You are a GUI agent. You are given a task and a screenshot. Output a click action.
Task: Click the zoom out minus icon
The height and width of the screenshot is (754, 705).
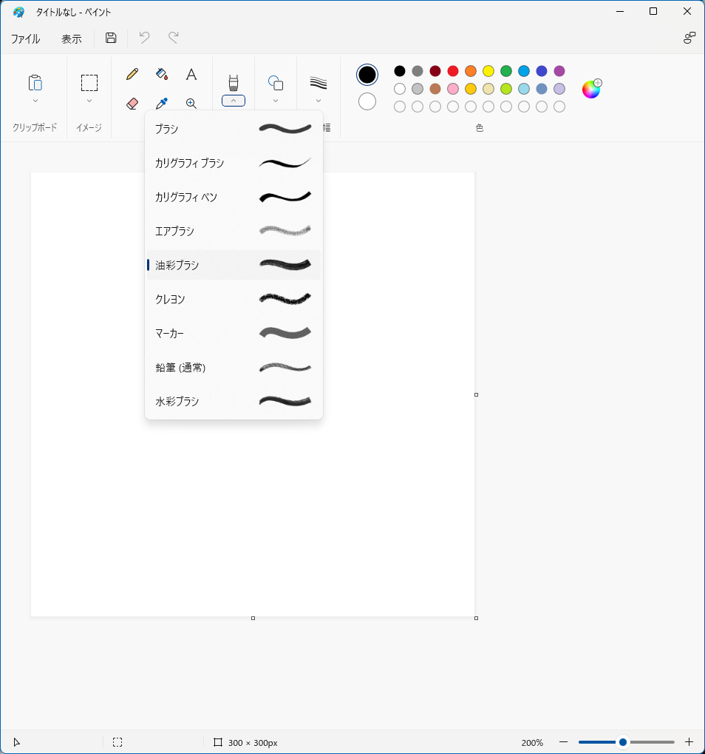point(563,742)
